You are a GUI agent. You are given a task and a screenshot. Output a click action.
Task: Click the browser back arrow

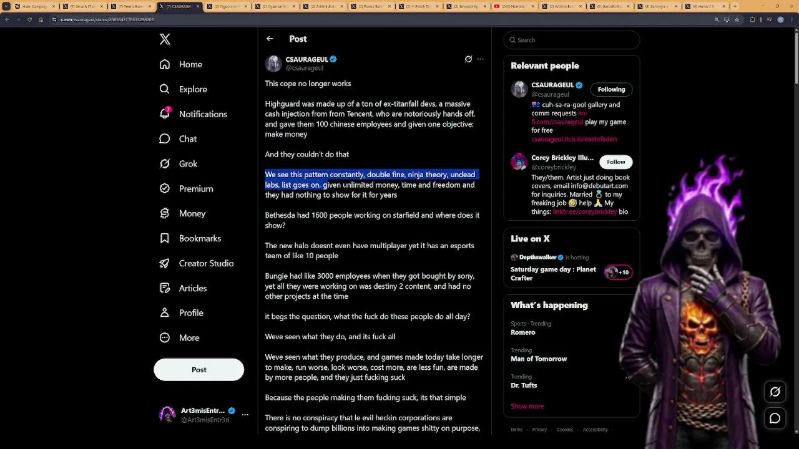7,19
